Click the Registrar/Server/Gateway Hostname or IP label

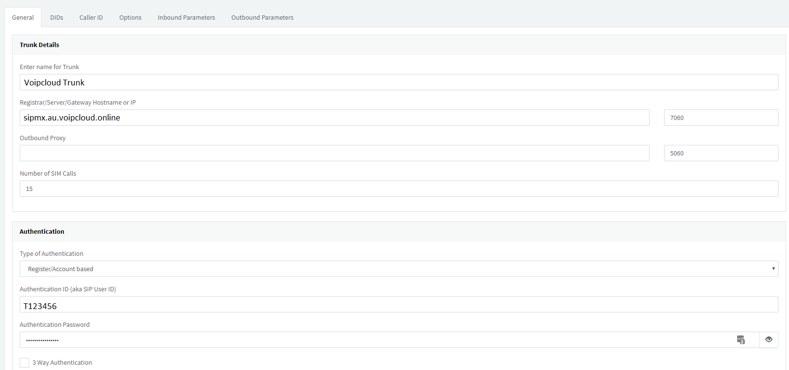[78, 102]
